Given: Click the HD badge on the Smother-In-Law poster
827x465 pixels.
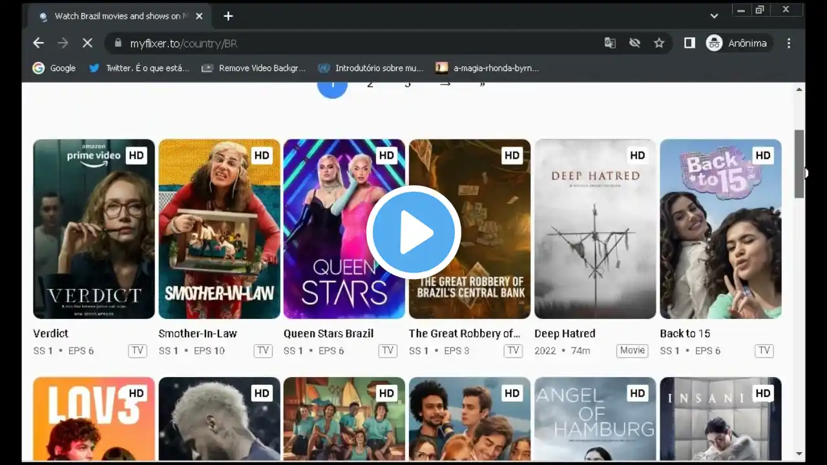Looking at the screenshot, I should tap(261, 156).
